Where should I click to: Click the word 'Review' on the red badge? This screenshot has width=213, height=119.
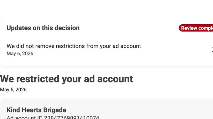(x=188, y=28)
